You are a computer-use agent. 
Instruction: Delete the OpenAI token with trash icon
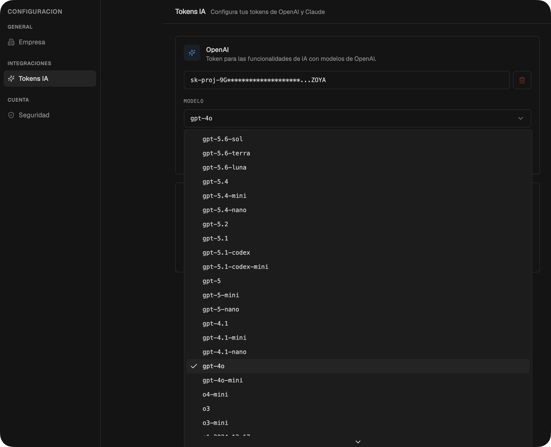click(522, 80)
